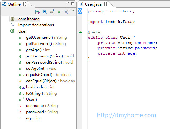Click override icon beside equals(Object)

click(x=23, y=76)
